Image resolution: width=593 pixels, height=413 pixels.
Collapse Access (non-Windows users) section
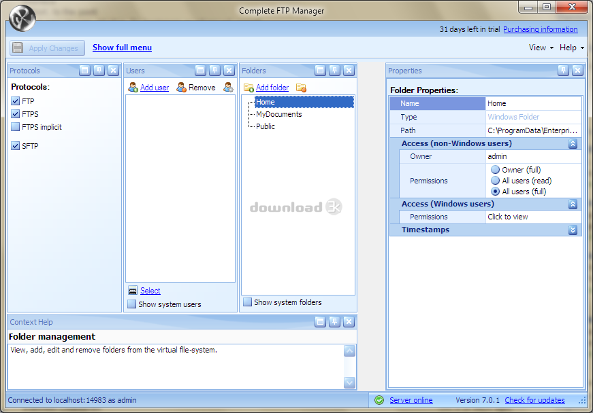point(573,143)
